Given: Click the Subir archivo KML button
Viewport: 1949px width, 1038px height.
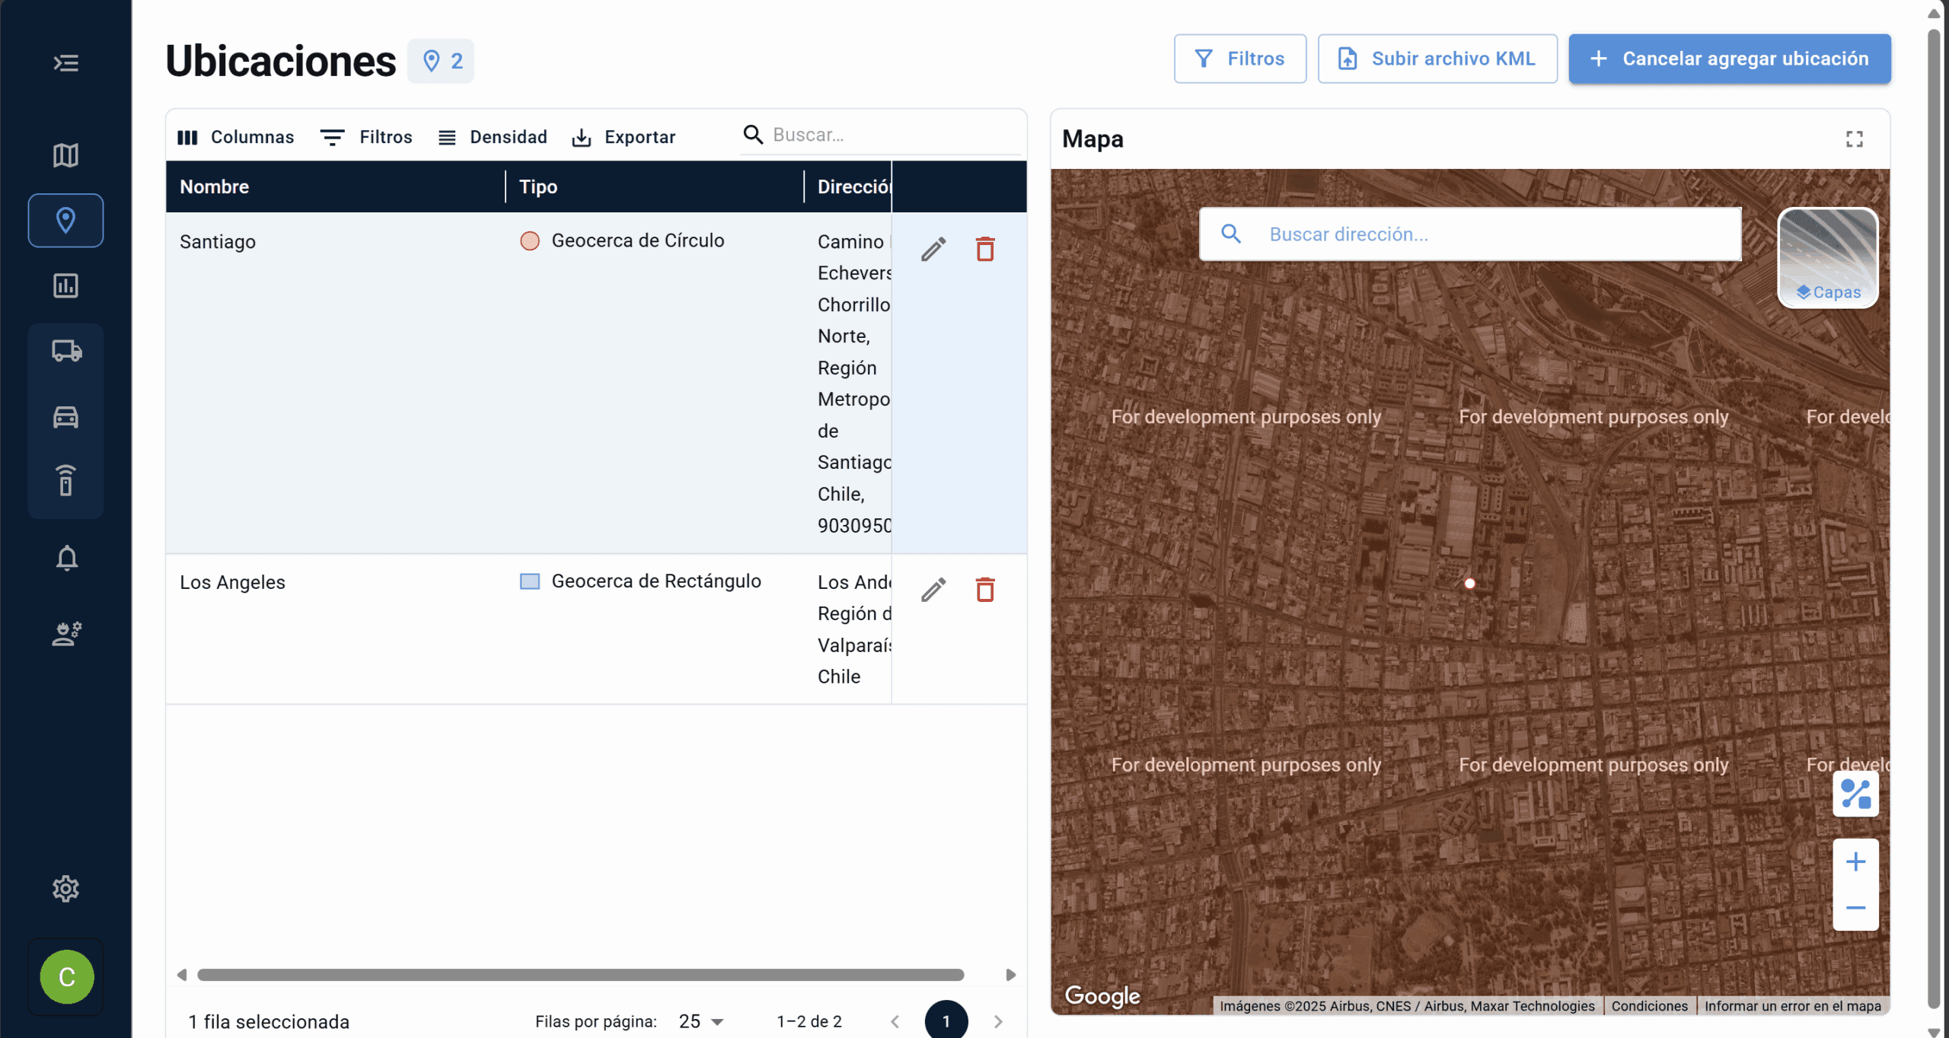Looking at the screenshot, I should pyautogui.click(x=1436, y=59).
